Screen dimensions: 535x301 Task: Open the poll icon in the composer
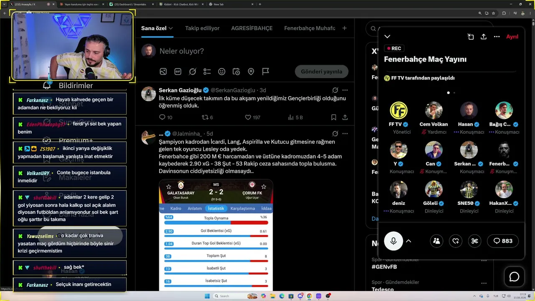click(207, 71)
